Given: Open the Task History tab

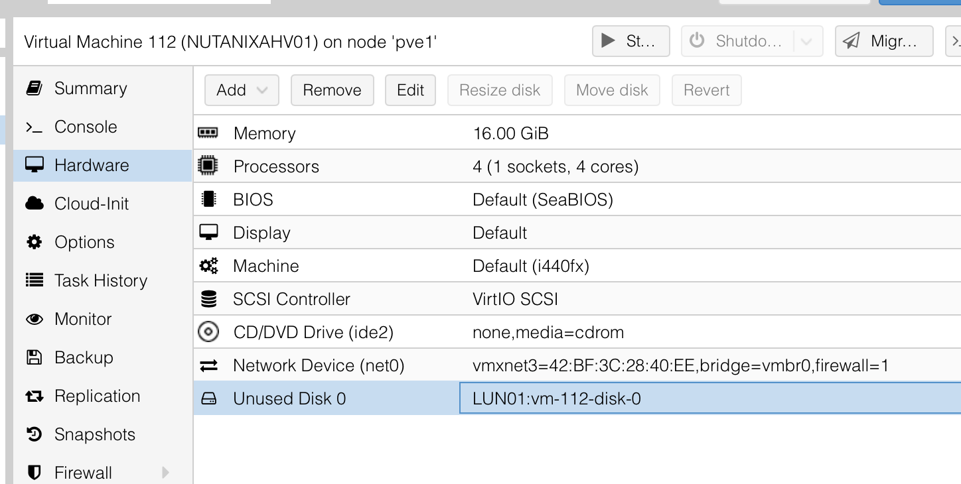Looking at the screenshot, I should 101,280.
